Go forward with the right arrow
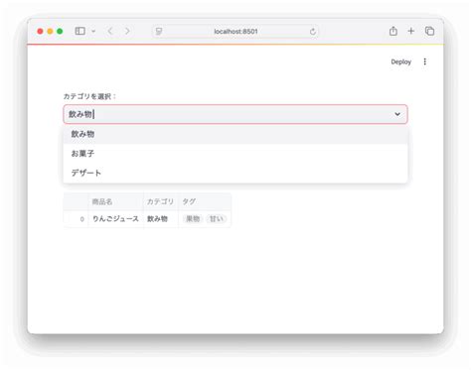Image resolution: width=471 pixels, height=370 pixels. [127, 31]
